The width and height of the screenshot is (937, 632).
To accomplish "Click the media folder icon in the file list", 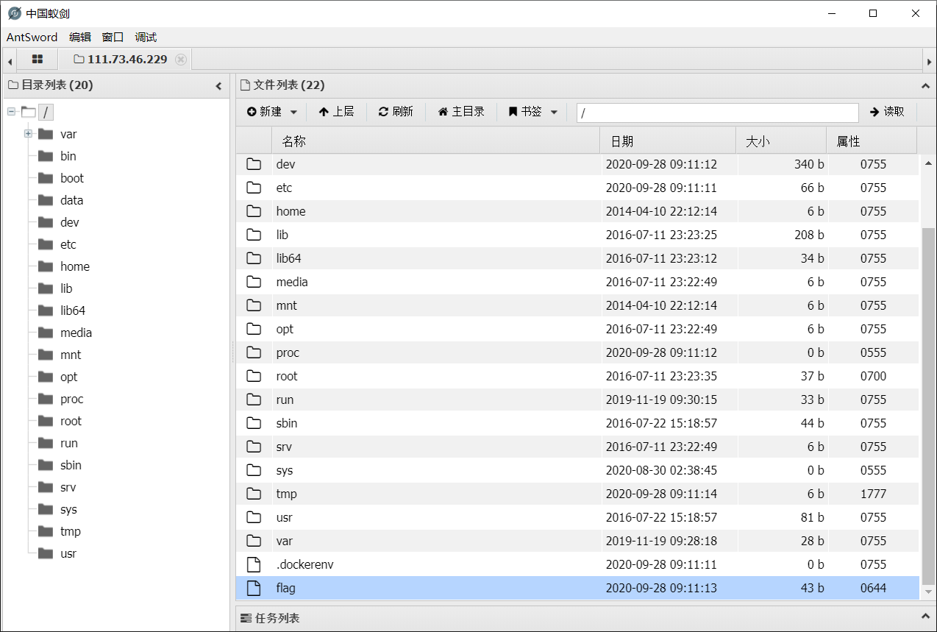I will pos(254,282).
